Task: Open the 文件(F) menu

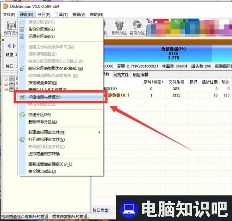Action: point(9,14)
